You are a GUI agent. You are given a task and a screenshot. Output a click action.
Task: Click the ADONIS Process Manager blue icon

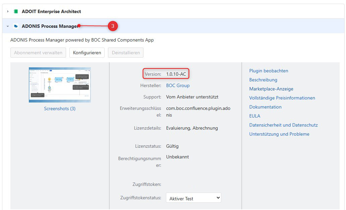pyautogui.click(x=15, y=26)
